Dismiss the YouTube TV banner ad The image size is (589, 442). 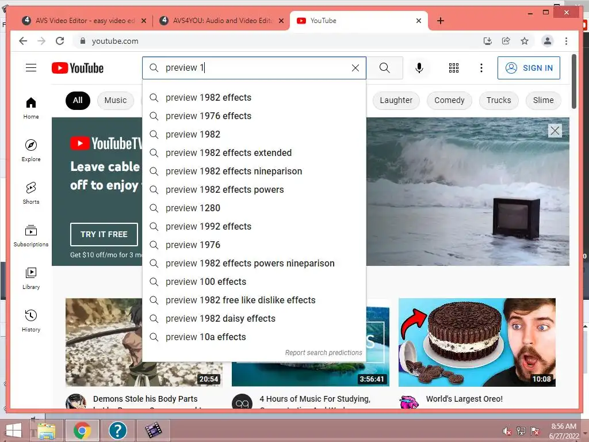pos(555,131)
